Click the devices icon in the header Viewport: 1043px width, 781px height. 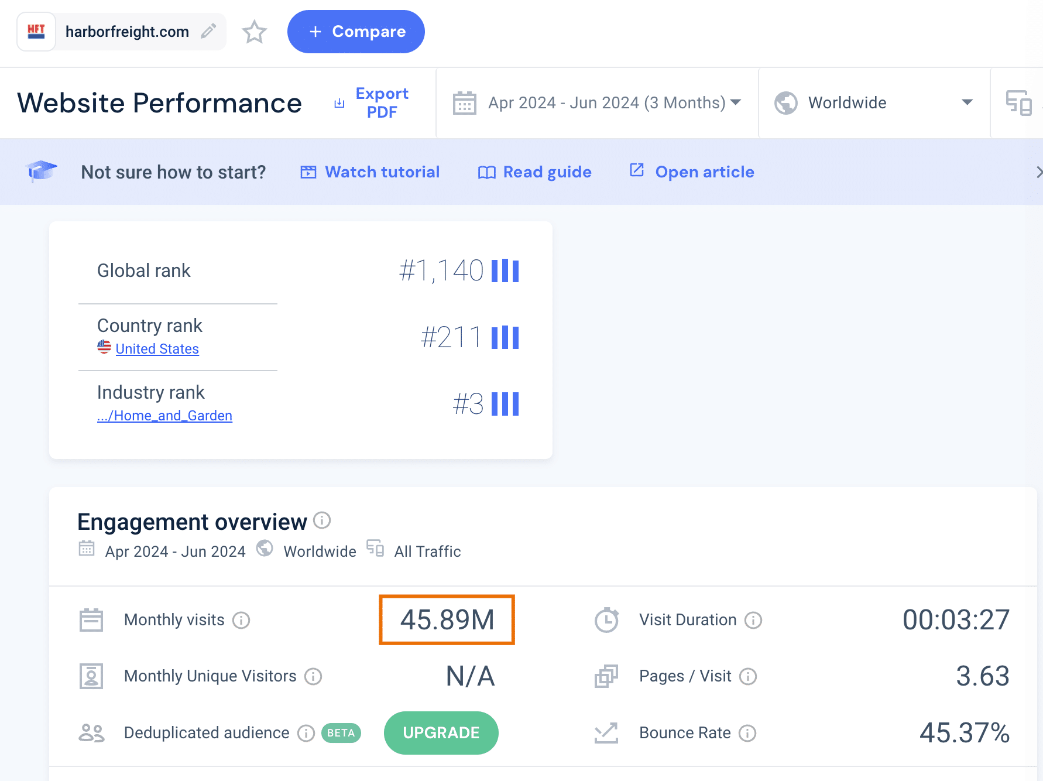point(1018,103)
